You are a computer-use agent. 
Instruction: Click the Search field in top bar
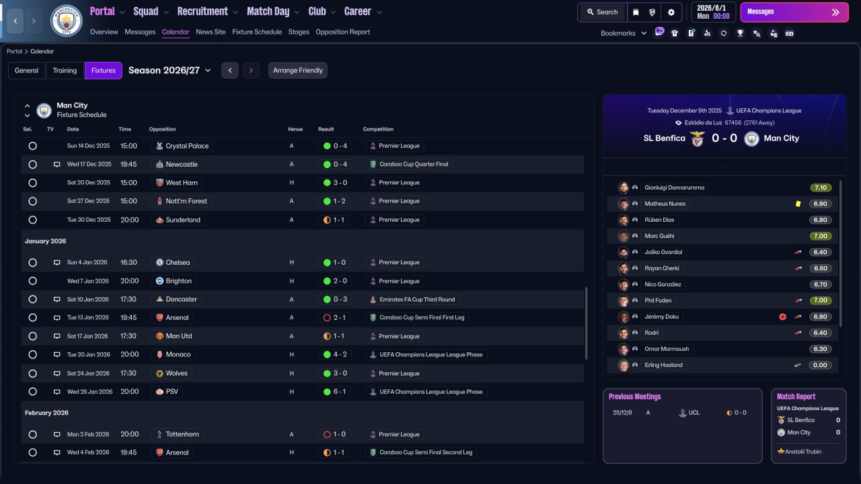click(602, 12)
